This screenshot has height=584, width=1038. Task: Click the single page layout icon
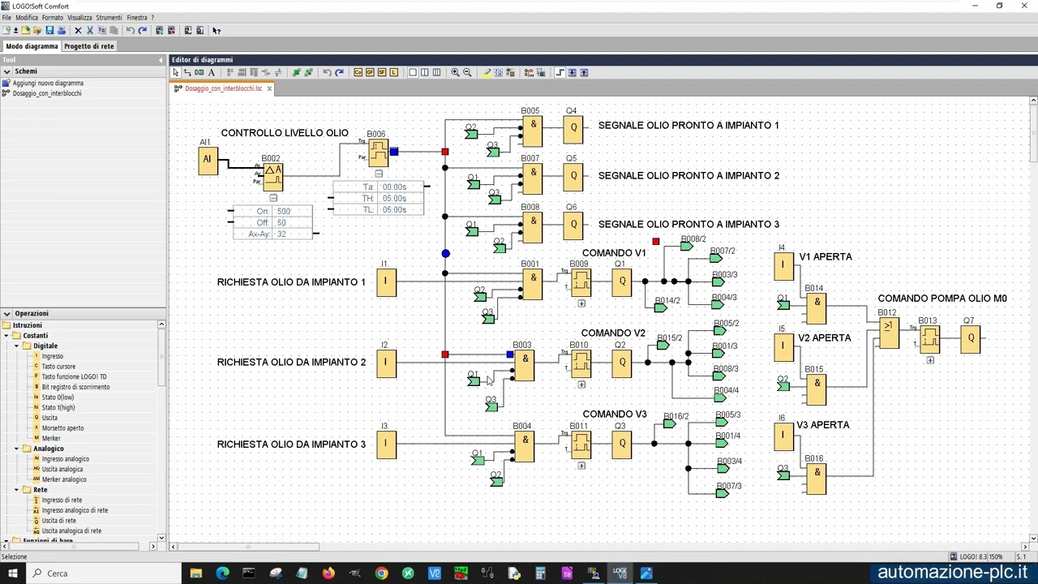(413, 72)
